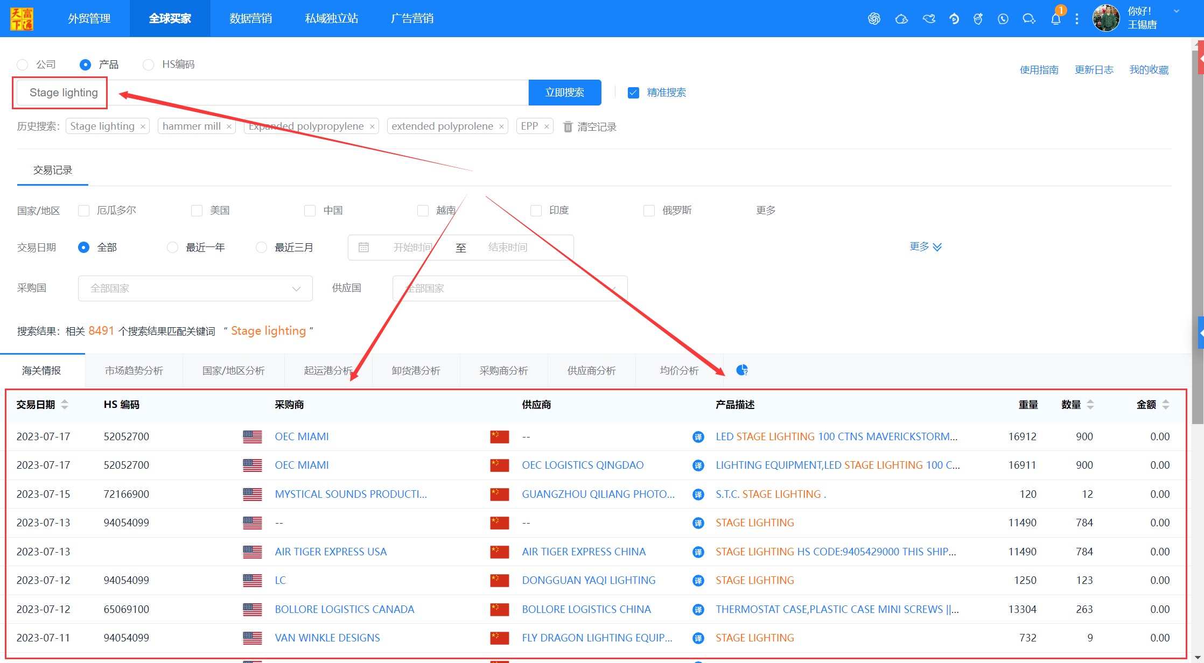This screenshot has height=663, width=1204.
Task: Sort the table by 交易日期
Action: pos(65,404)
